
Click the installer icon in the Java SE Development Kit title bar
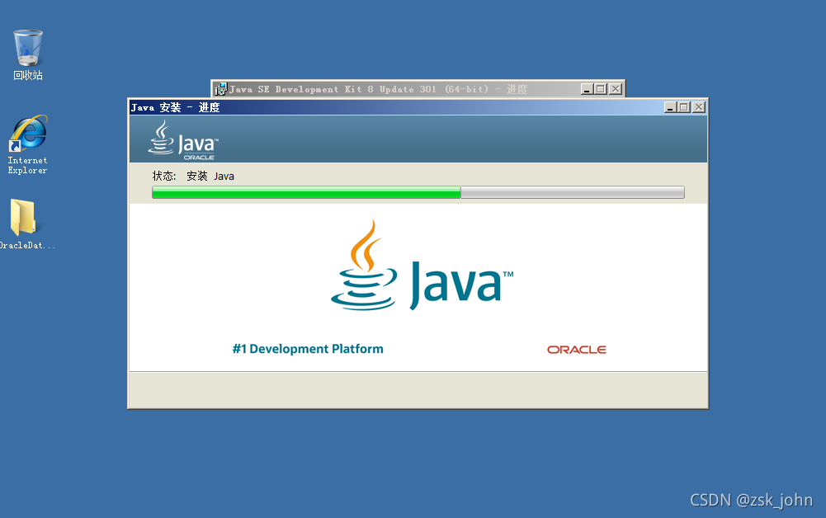click(x=221, y=89)
